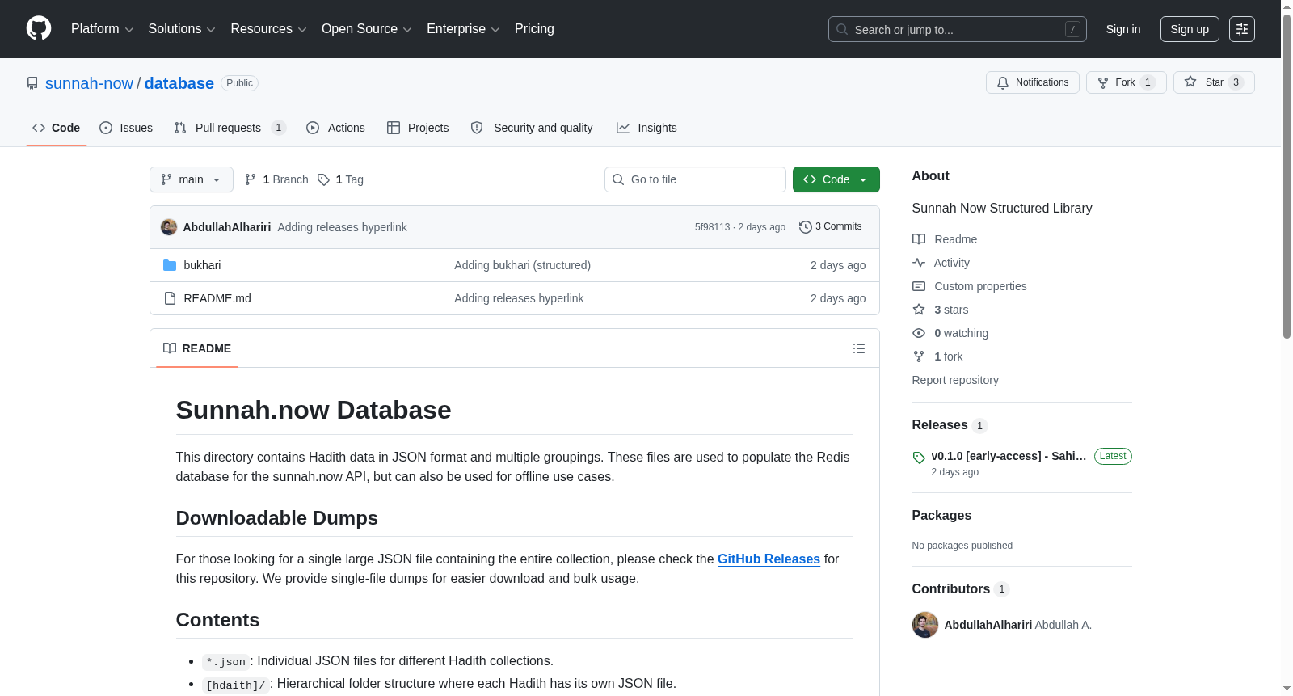The image size is (1293, 696).
Task: Open the database repository name link
Action: 179,83
